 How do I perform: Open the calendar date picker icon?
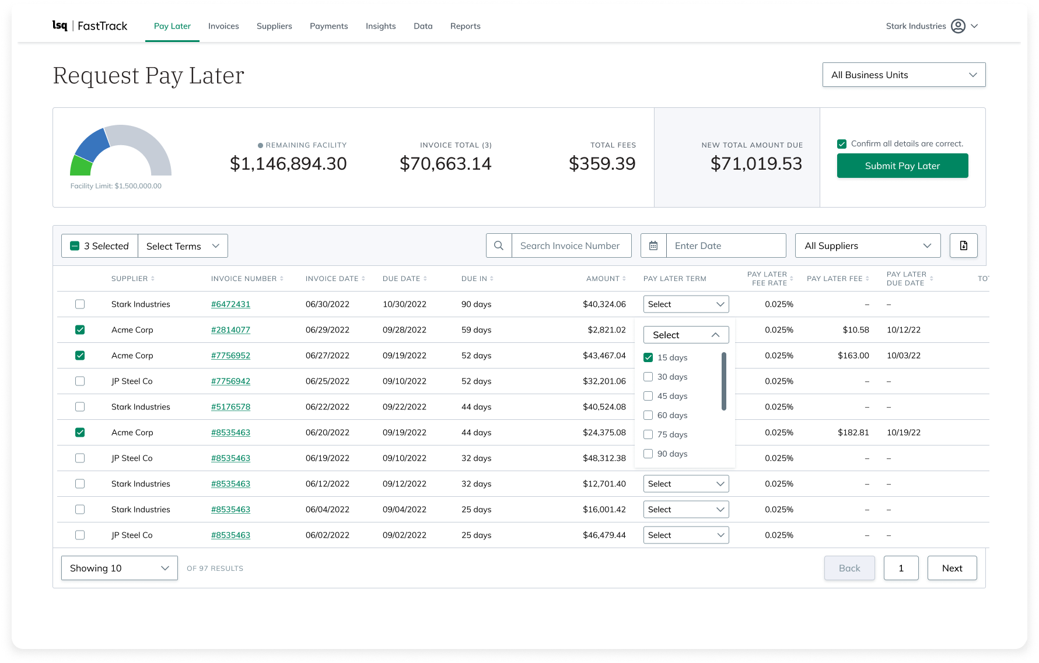pyautogui.click(x=653, y=246)
